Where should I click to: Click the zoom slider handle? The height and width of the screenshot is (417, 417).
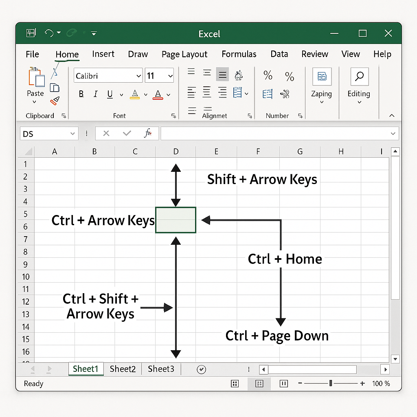(x=331, y=383)
